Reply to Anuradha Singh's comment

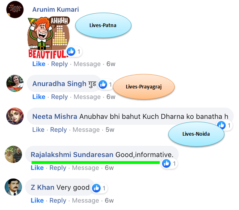[x=59, y=97]
